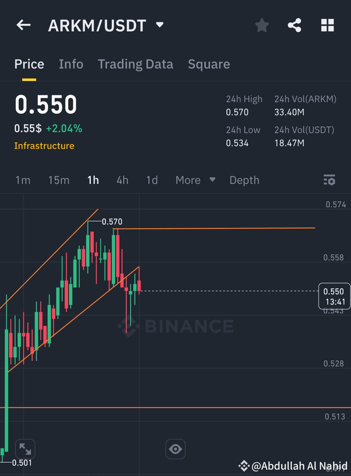Select the 15m timeframe
The height and width of the screenshot is (476, 351).
pyautogui.click(x=58, y=180)
